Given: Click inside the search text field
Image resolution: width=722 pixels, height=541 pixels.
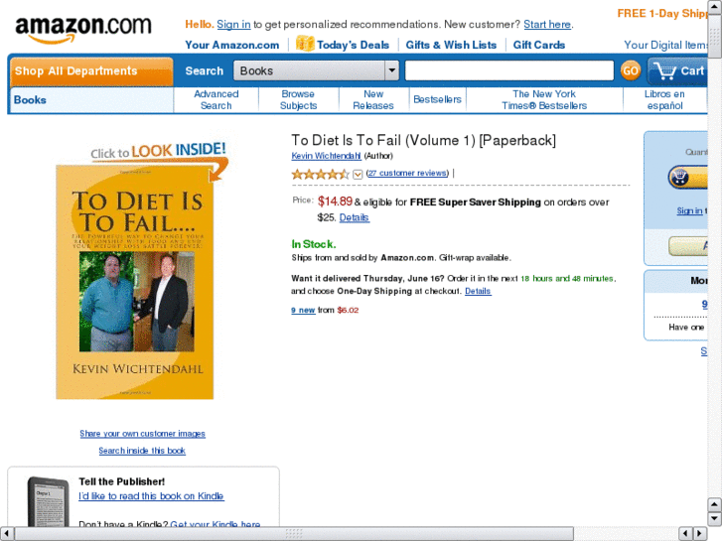Looking at the screenshot, I should coord(509,70).
